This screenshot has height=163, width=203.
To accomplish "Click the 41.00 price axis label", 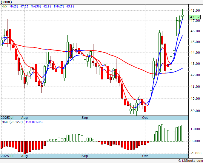I will [x=195, y=87].
